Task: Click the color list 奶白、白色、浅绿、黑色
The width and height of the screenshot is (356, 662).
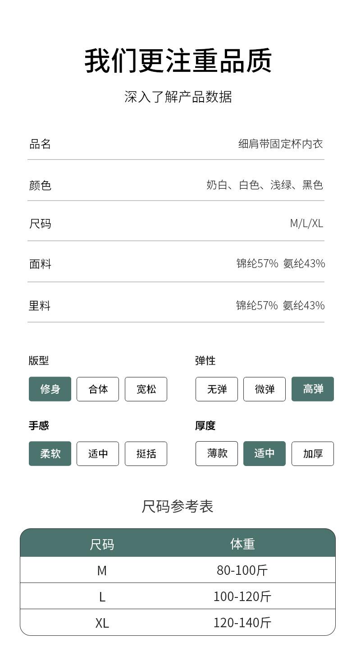Action: tap(265, 185)
